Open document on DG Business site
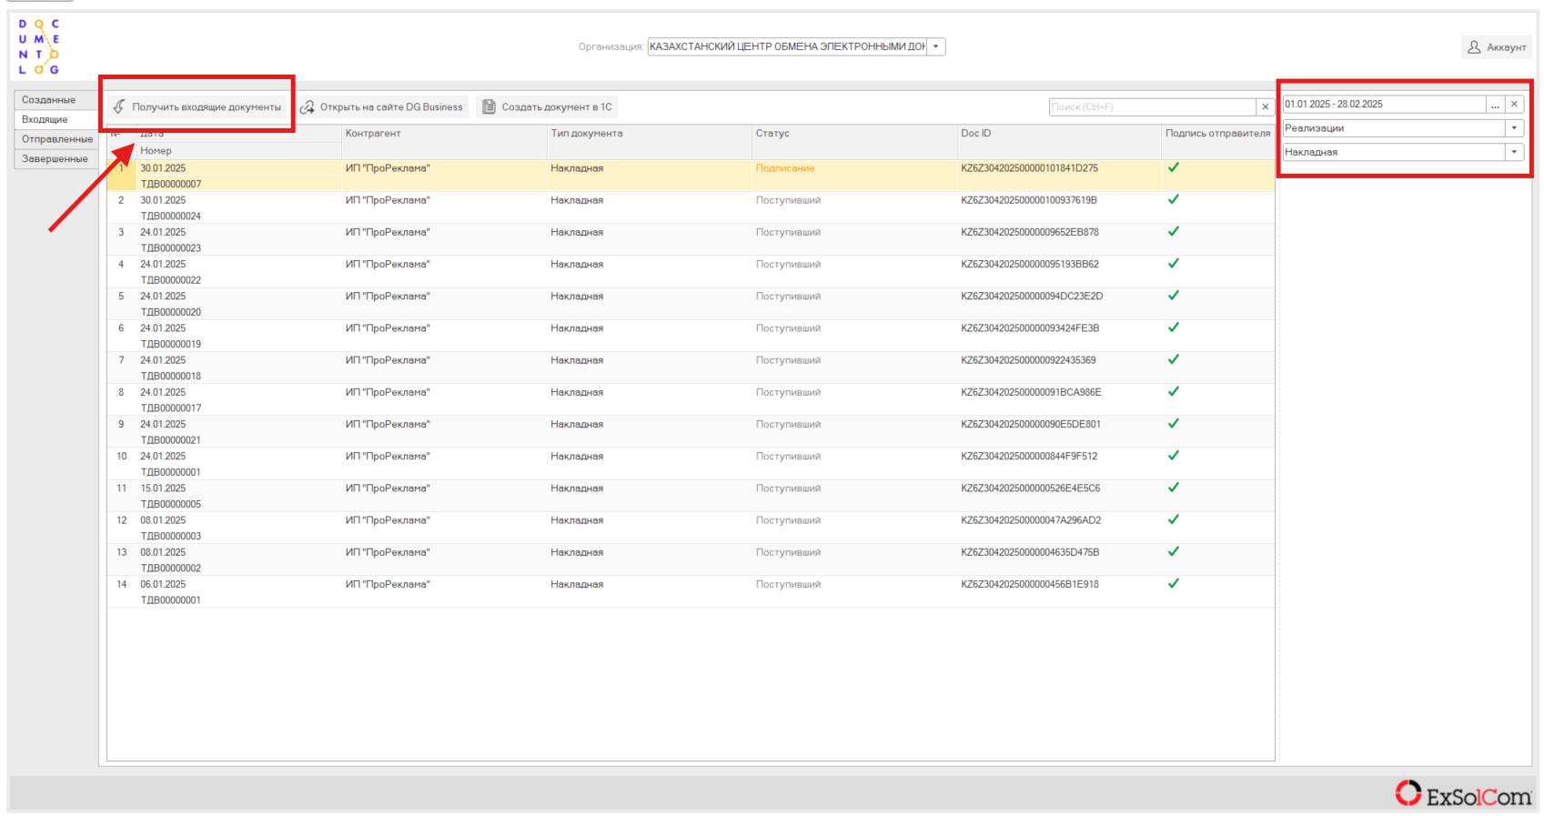1544x816 pixels. [382, 107]
